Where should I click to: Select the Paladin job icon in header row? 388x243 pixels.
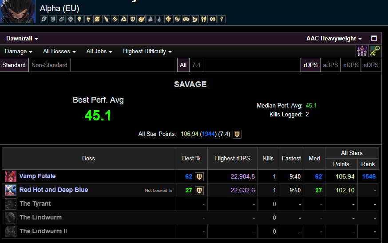coord(133,19)
